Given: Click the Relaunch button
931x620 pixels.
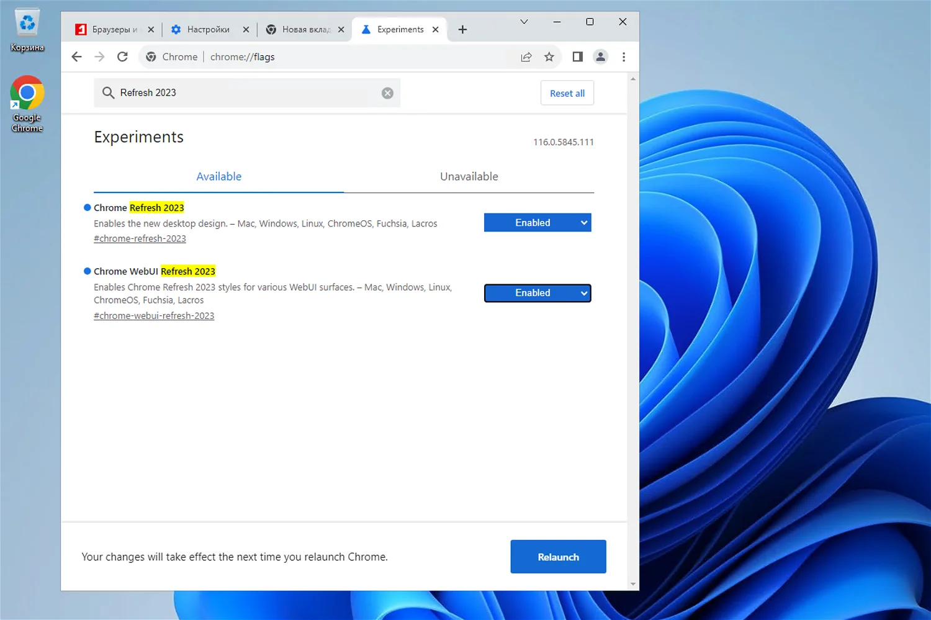Looking at the screenshot, I should click(x=558, y=557).
